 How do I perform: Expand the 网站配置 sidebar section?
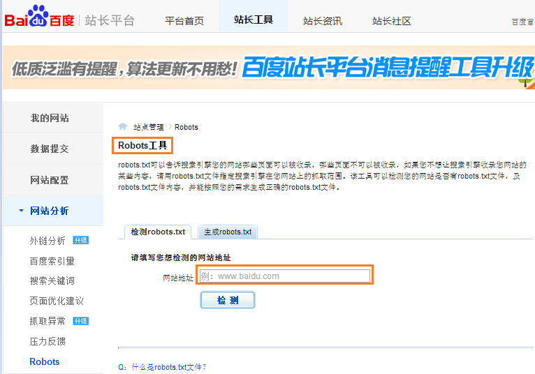point(50,180)
